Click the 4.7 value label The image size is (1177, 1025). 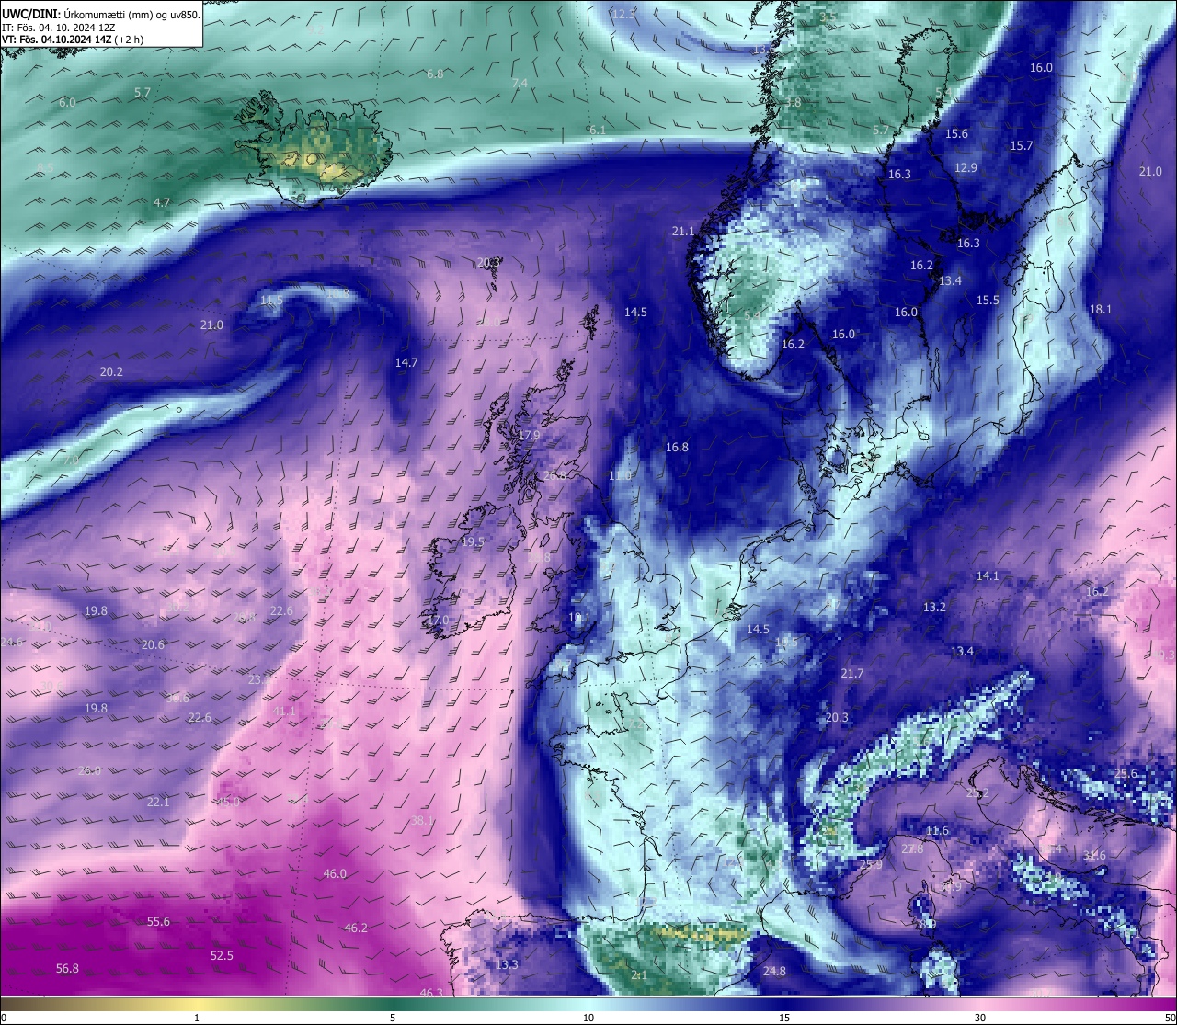pos(162,201)
